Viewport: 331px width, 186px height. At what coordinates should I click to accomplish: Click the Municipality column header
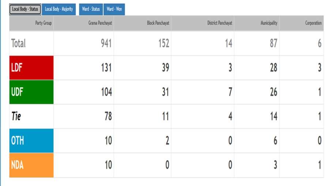point(268,23)
